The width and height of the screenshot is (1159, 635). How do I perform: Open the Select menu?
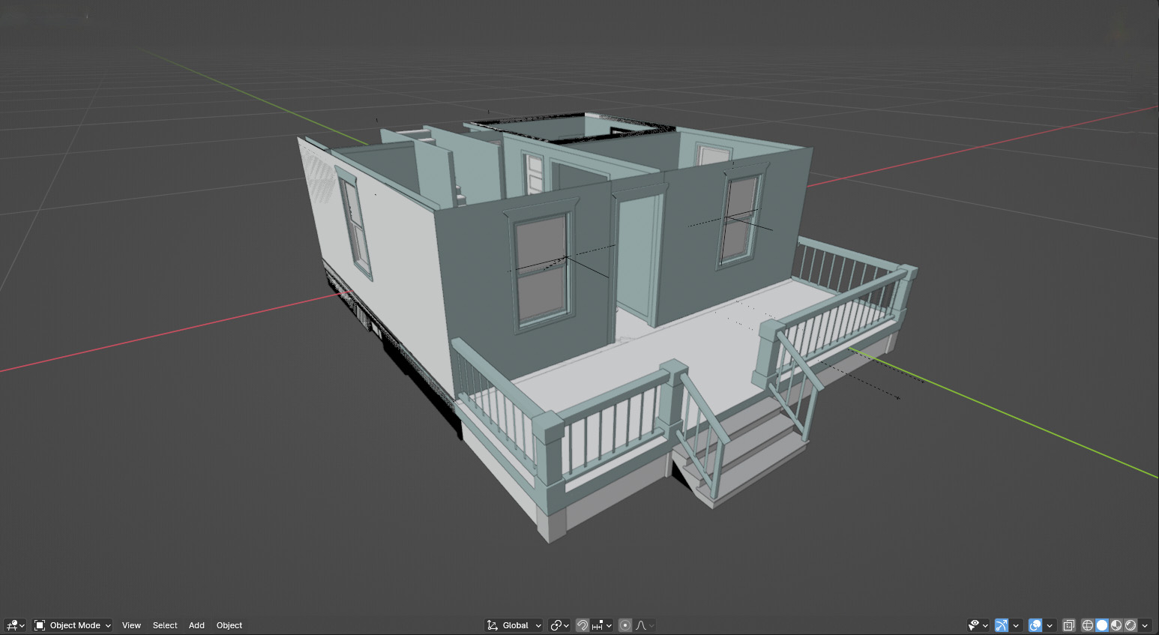(x=165, y=625)
